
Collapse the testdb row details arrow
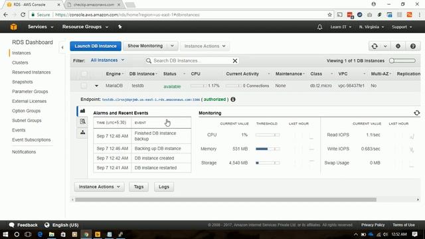click(96, 86)
